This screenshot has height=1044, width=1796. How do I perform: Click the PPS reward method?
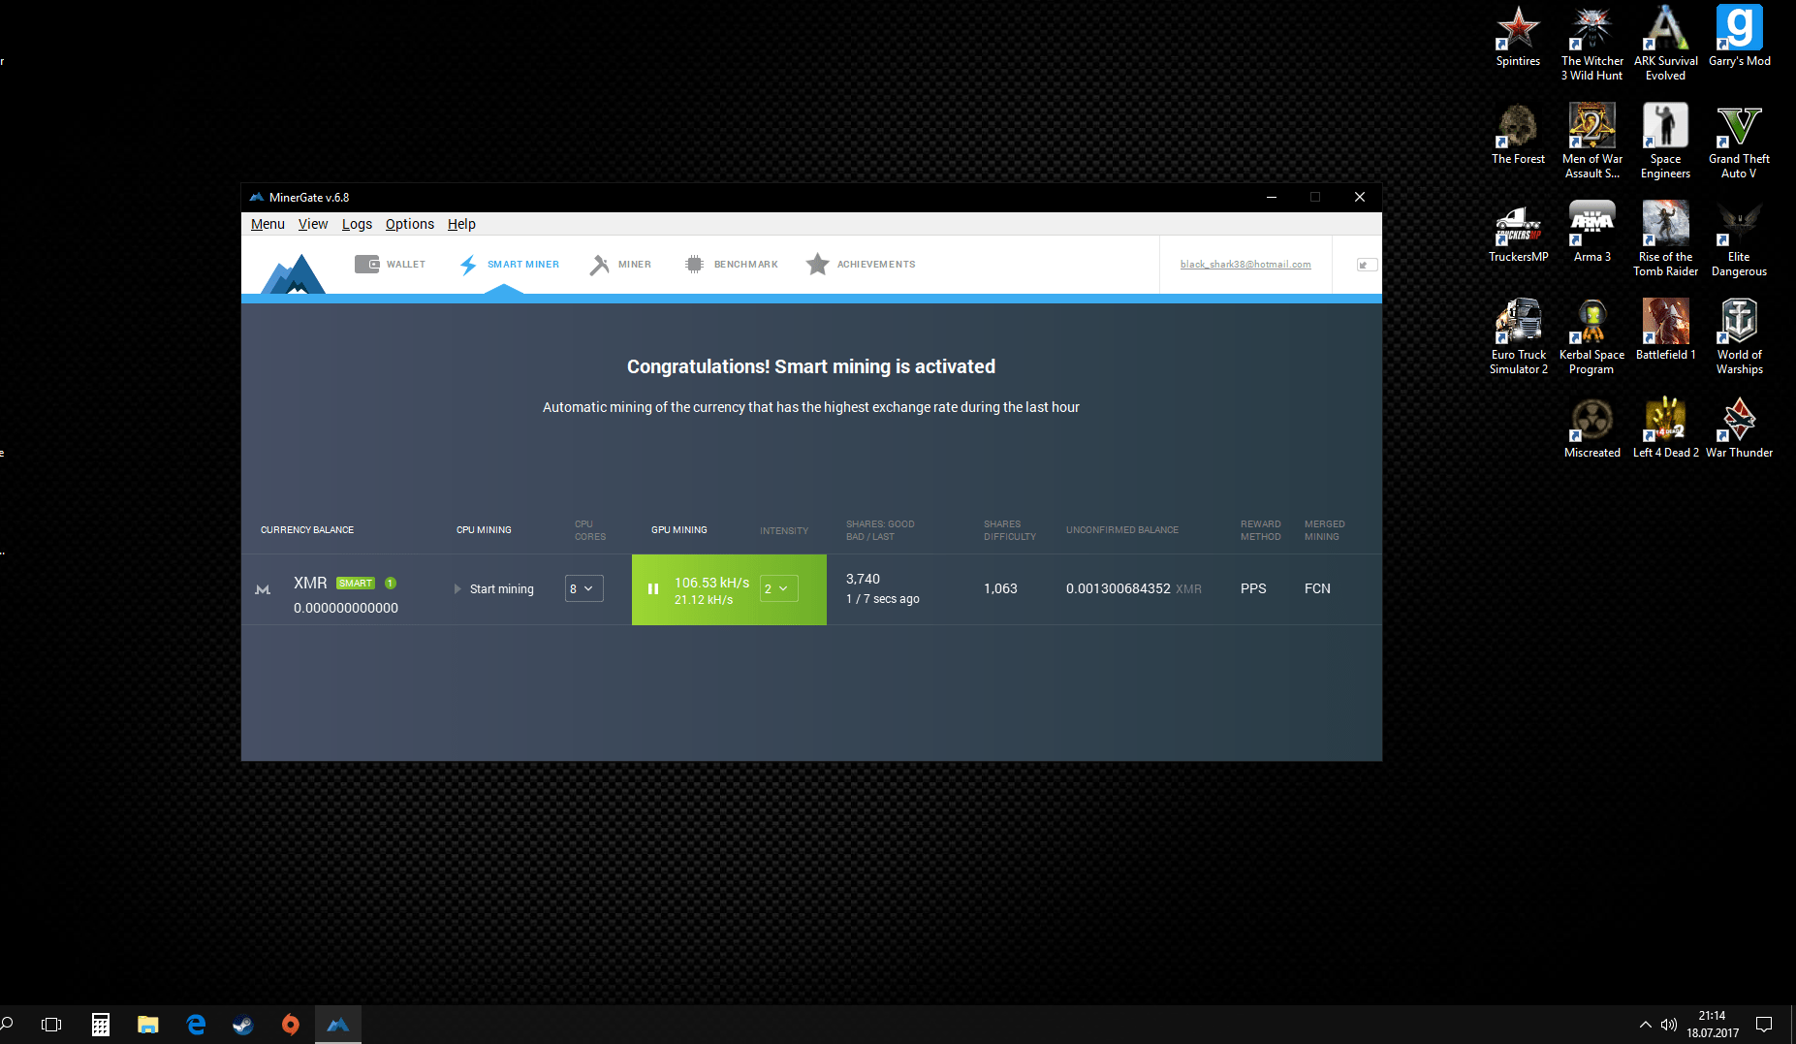pos(1253,588)
